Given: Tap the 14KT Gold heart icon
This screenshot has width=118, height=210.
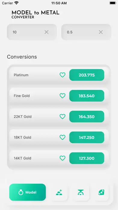Looking at the screenshot, I should (62, 158).
